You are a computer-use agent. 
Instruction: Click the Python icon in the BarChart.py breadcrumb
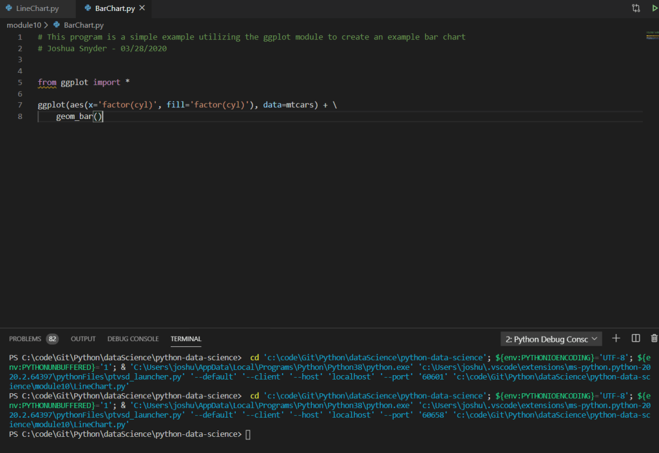57,25
